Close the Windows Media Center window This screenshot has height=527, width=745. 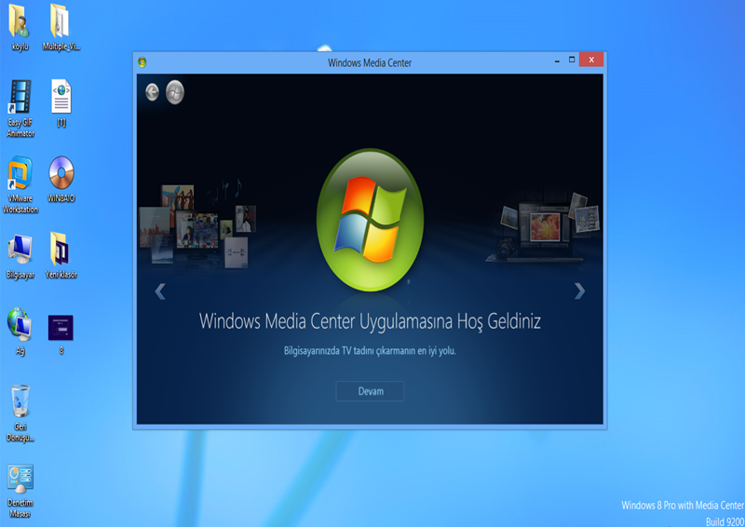(591, 60)
